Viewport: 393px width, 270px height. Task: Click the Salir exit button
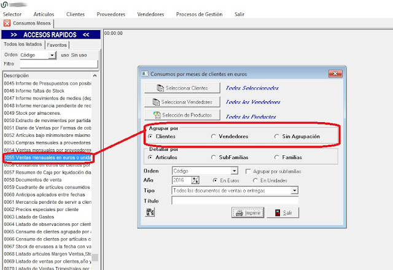(283, 212)
